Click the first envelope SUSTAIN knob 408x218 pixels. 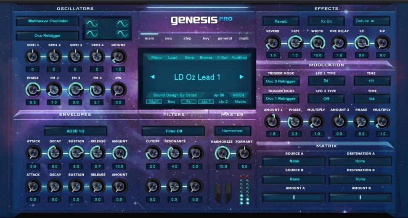coord(76,153)
